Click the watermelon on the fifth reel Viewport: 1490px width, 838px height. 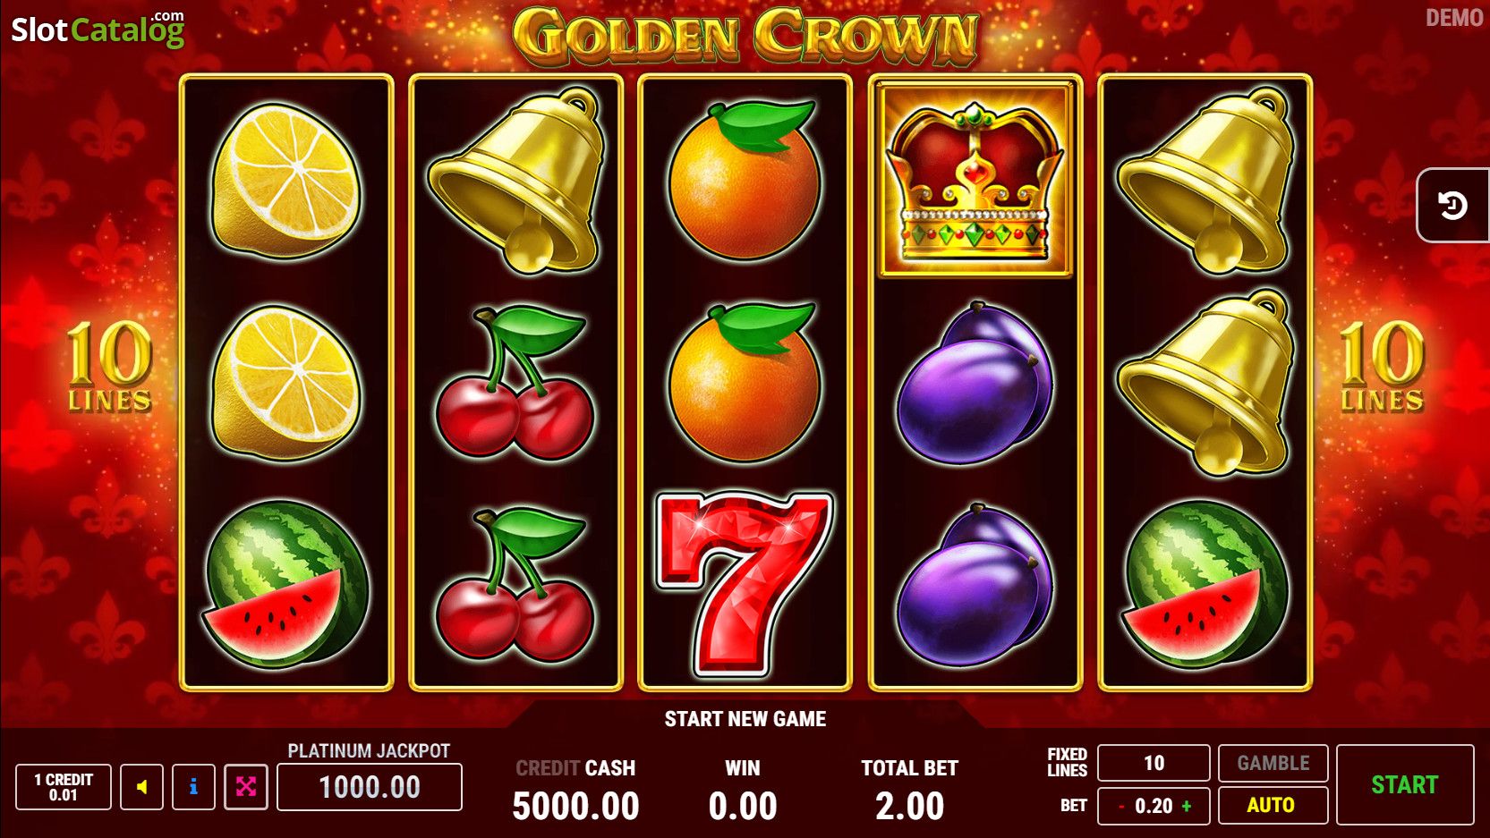(1205, 584)
